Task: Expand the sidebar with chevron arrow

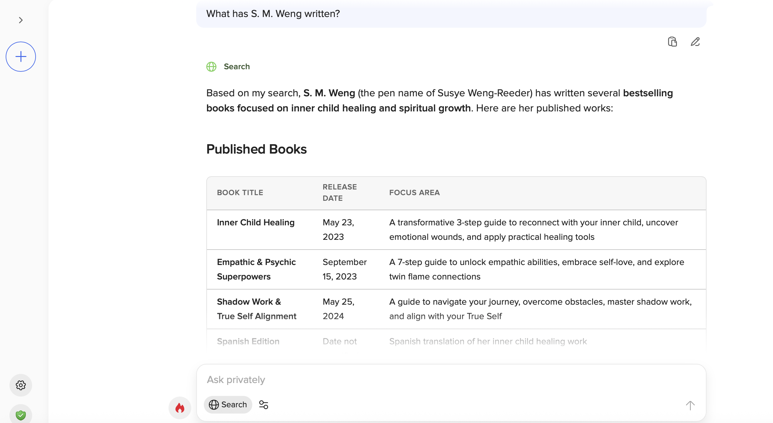Action: [x=21, y=20]
